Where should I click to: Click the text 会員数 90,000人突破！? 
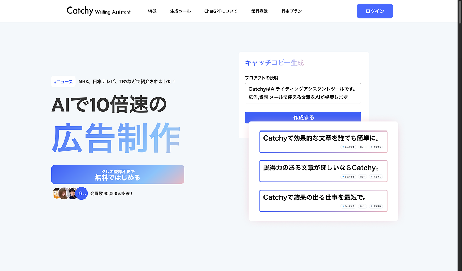pyautogui.click(x=112, y=194)
